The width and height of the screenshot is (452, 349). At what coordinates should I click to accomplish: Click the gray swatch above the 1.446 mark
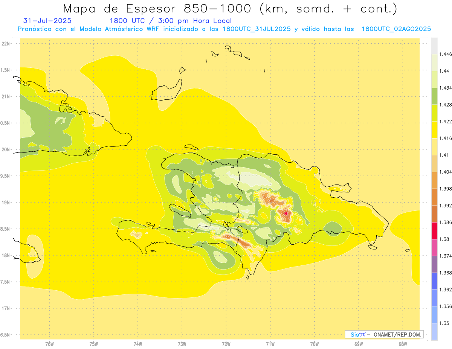tap(434, 46)
